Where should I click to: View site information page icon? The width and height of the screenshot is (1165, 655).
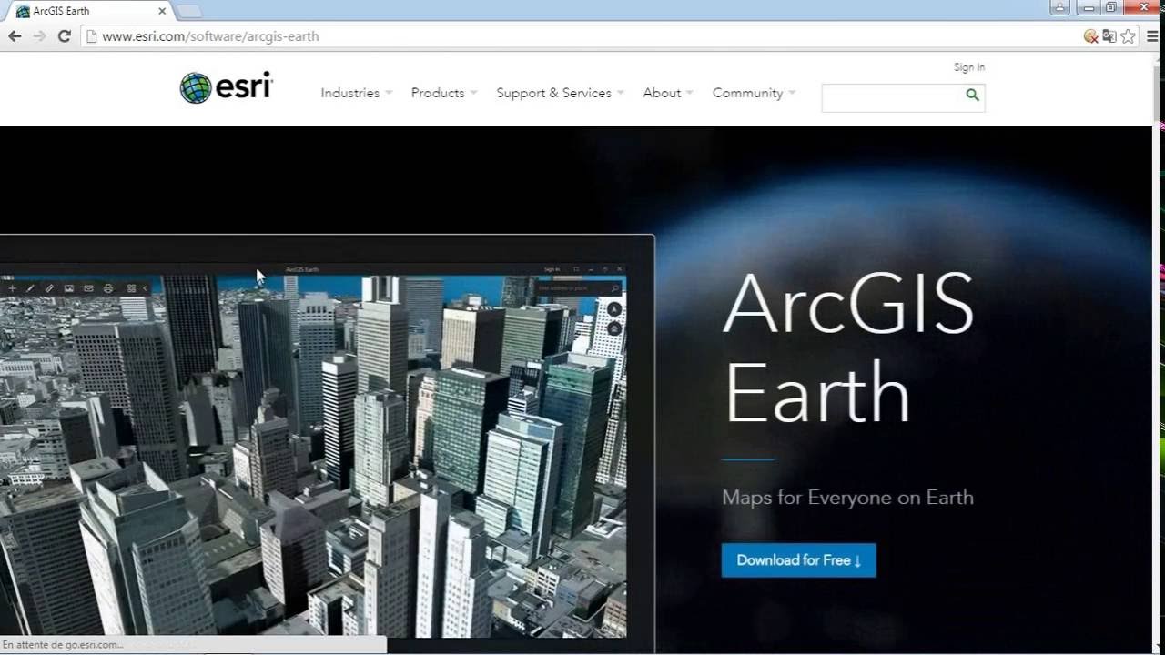(x=91, y=36)
